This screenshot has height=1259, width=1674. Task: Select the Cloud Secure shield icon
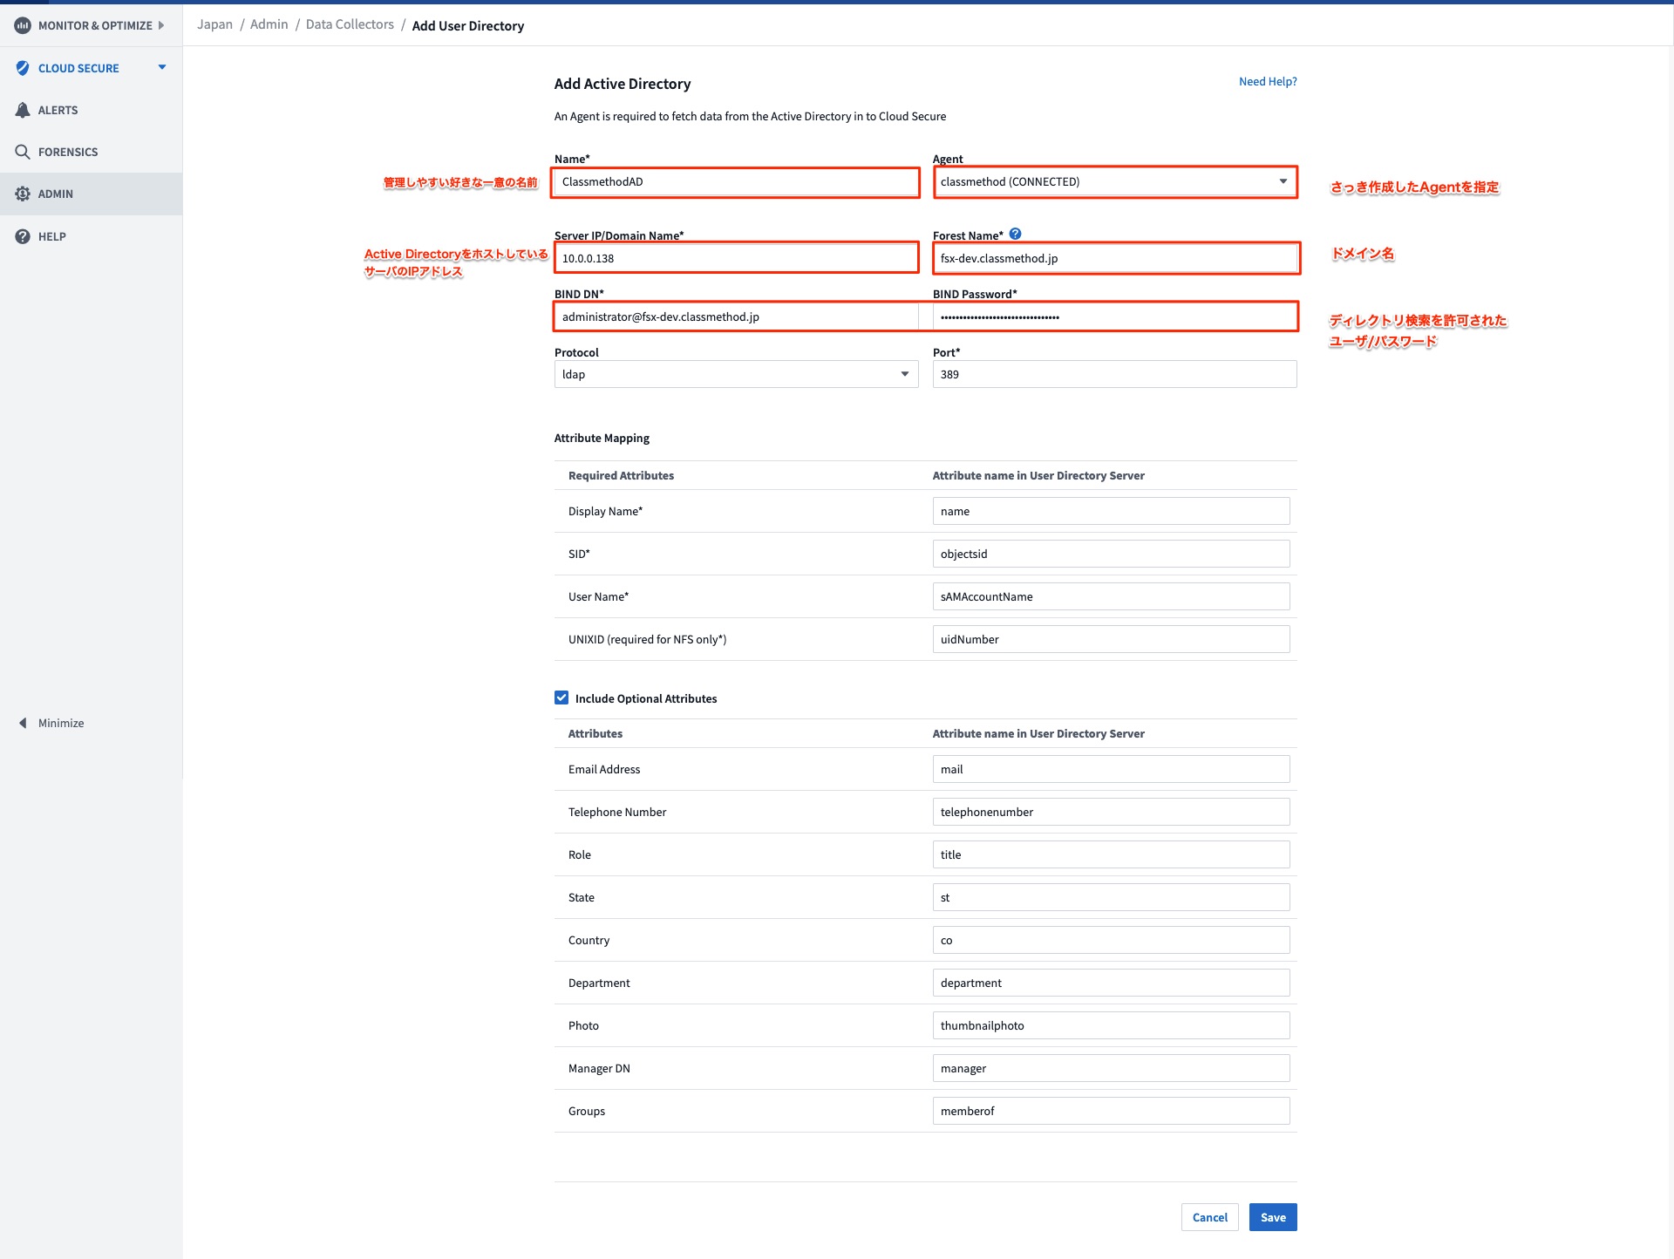(23, 67)
